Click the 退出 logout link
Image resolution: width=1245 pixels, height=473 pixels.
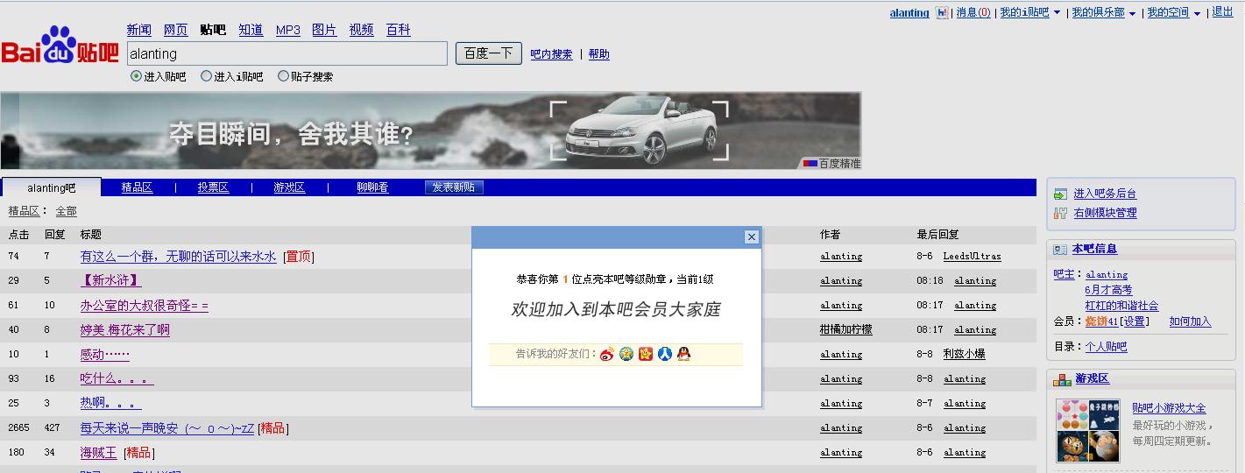[1222, 12]
